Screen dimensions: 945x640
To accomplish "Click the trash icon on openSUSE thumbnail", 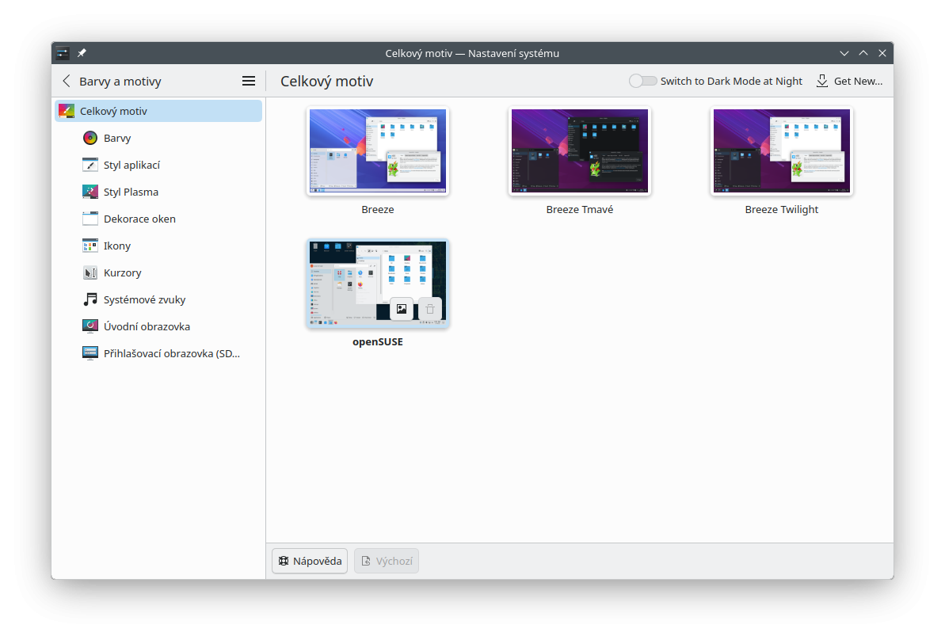I will pyautogui.click(x=429, y=309).
